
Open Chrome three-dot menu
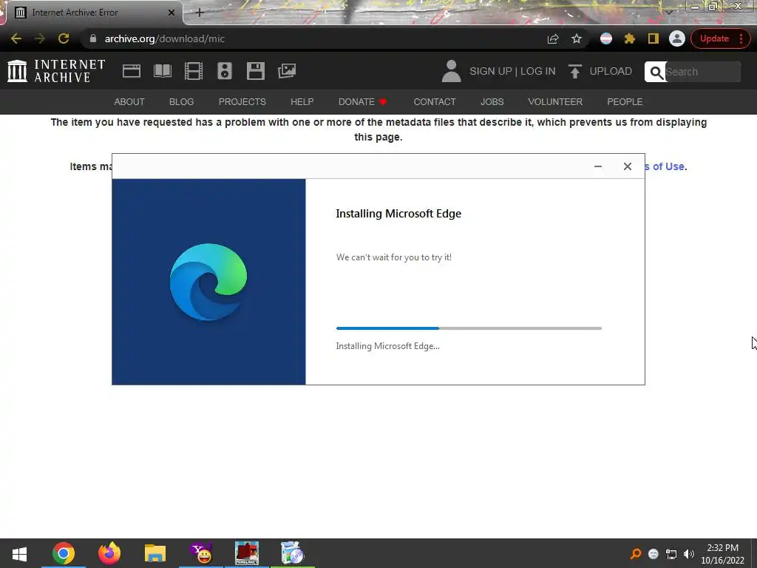pyautogui.click(x=741, y=38)
